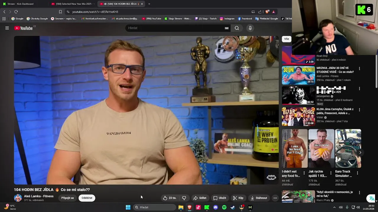Open File Explorer from the taskbar
Screen dimensions: 378x212
click(x=181, y=207)
